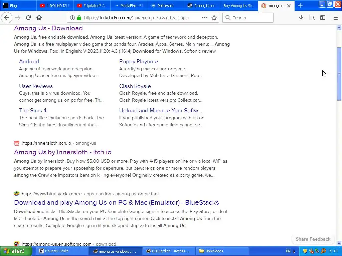The height and width of the screenshot is (256, 342).
Task: Click the green padlock security icon
Action: coord(79,18)
